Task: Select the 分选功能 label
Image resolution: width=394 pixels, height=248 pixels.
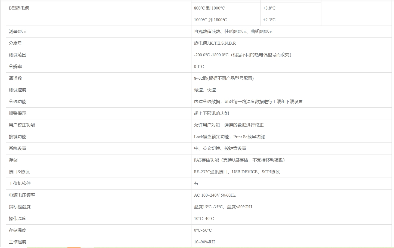Action: (x=17, y=102)
